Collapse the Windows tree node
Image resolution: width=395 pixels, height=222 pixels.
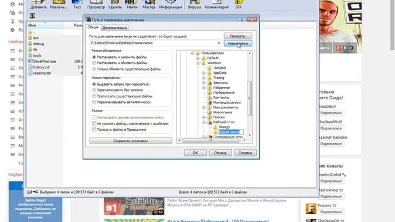198,63
